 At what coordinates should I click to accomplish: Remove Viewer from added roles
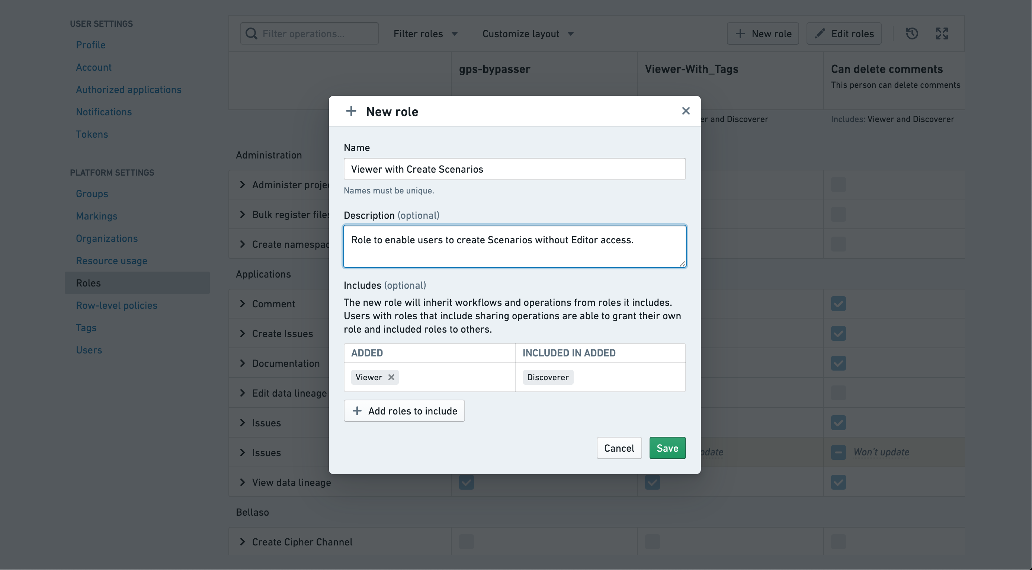point(391,377)
